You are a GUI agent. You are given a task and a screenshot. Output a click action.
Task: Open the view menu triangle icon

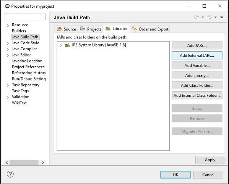(222, 17)
